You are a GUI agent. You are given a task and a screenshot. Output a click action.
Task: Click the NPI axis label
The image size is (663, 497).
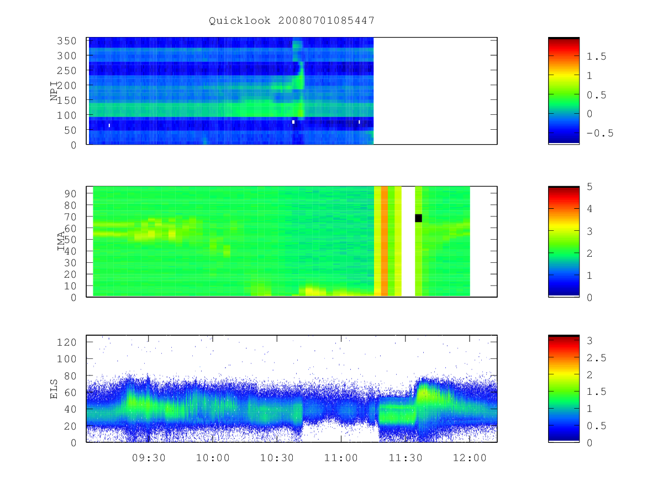point(54,91)
